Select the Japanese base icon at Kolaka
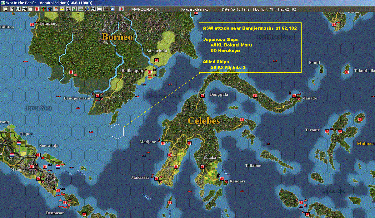Screen dimensions: 375x218 pyautogui.click(x=202, y=167)
